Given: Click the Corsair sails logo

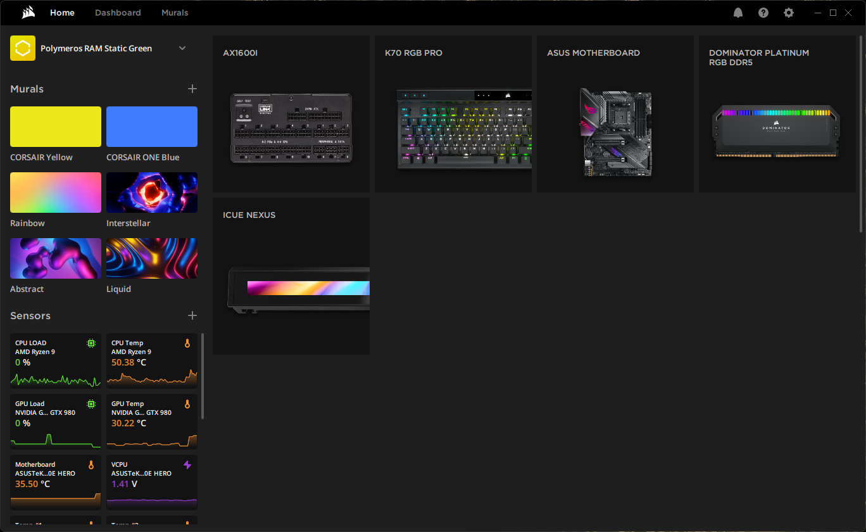Looking at the screenshot, I should point(28,13).
